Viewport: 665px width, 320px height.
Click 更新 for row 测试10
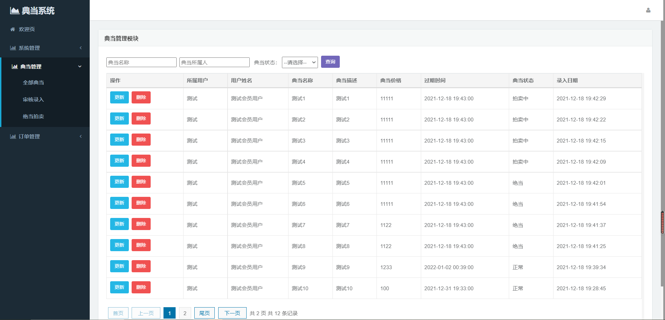coord(119,287)
